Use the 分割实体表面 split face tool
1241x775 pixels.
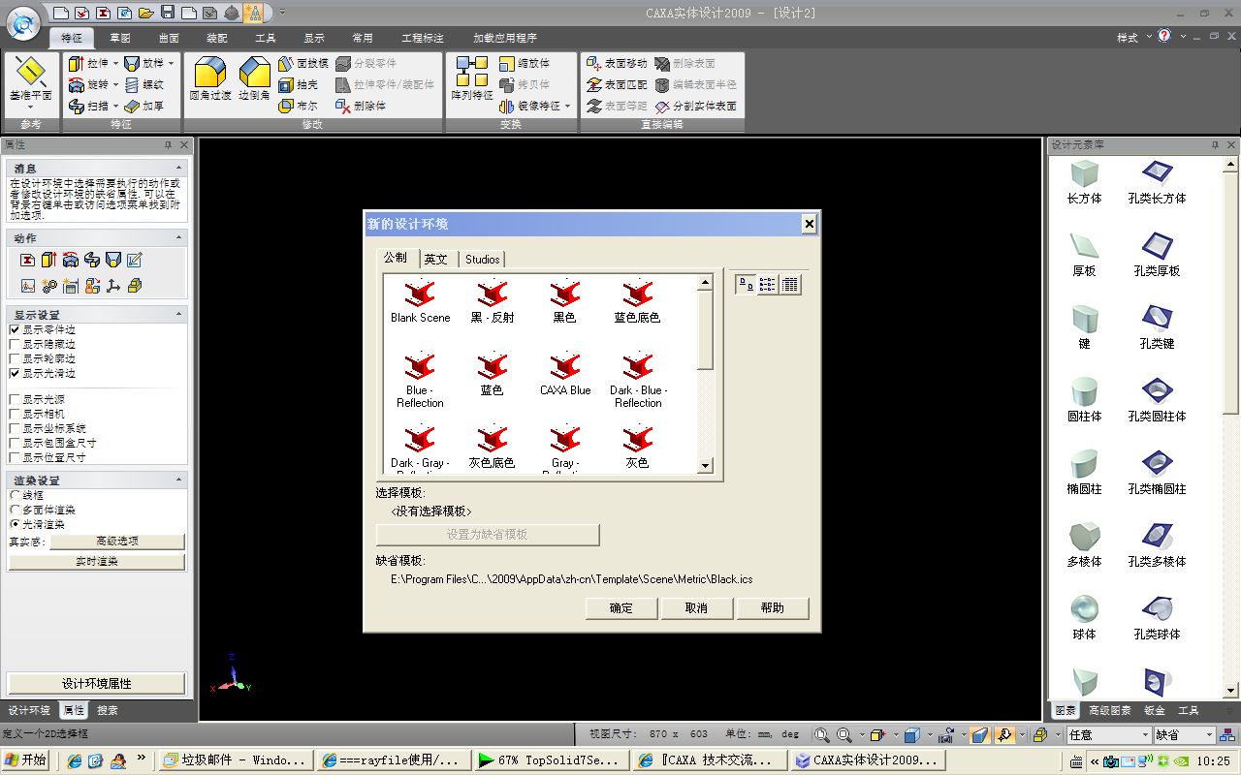[x=696, y=106]
